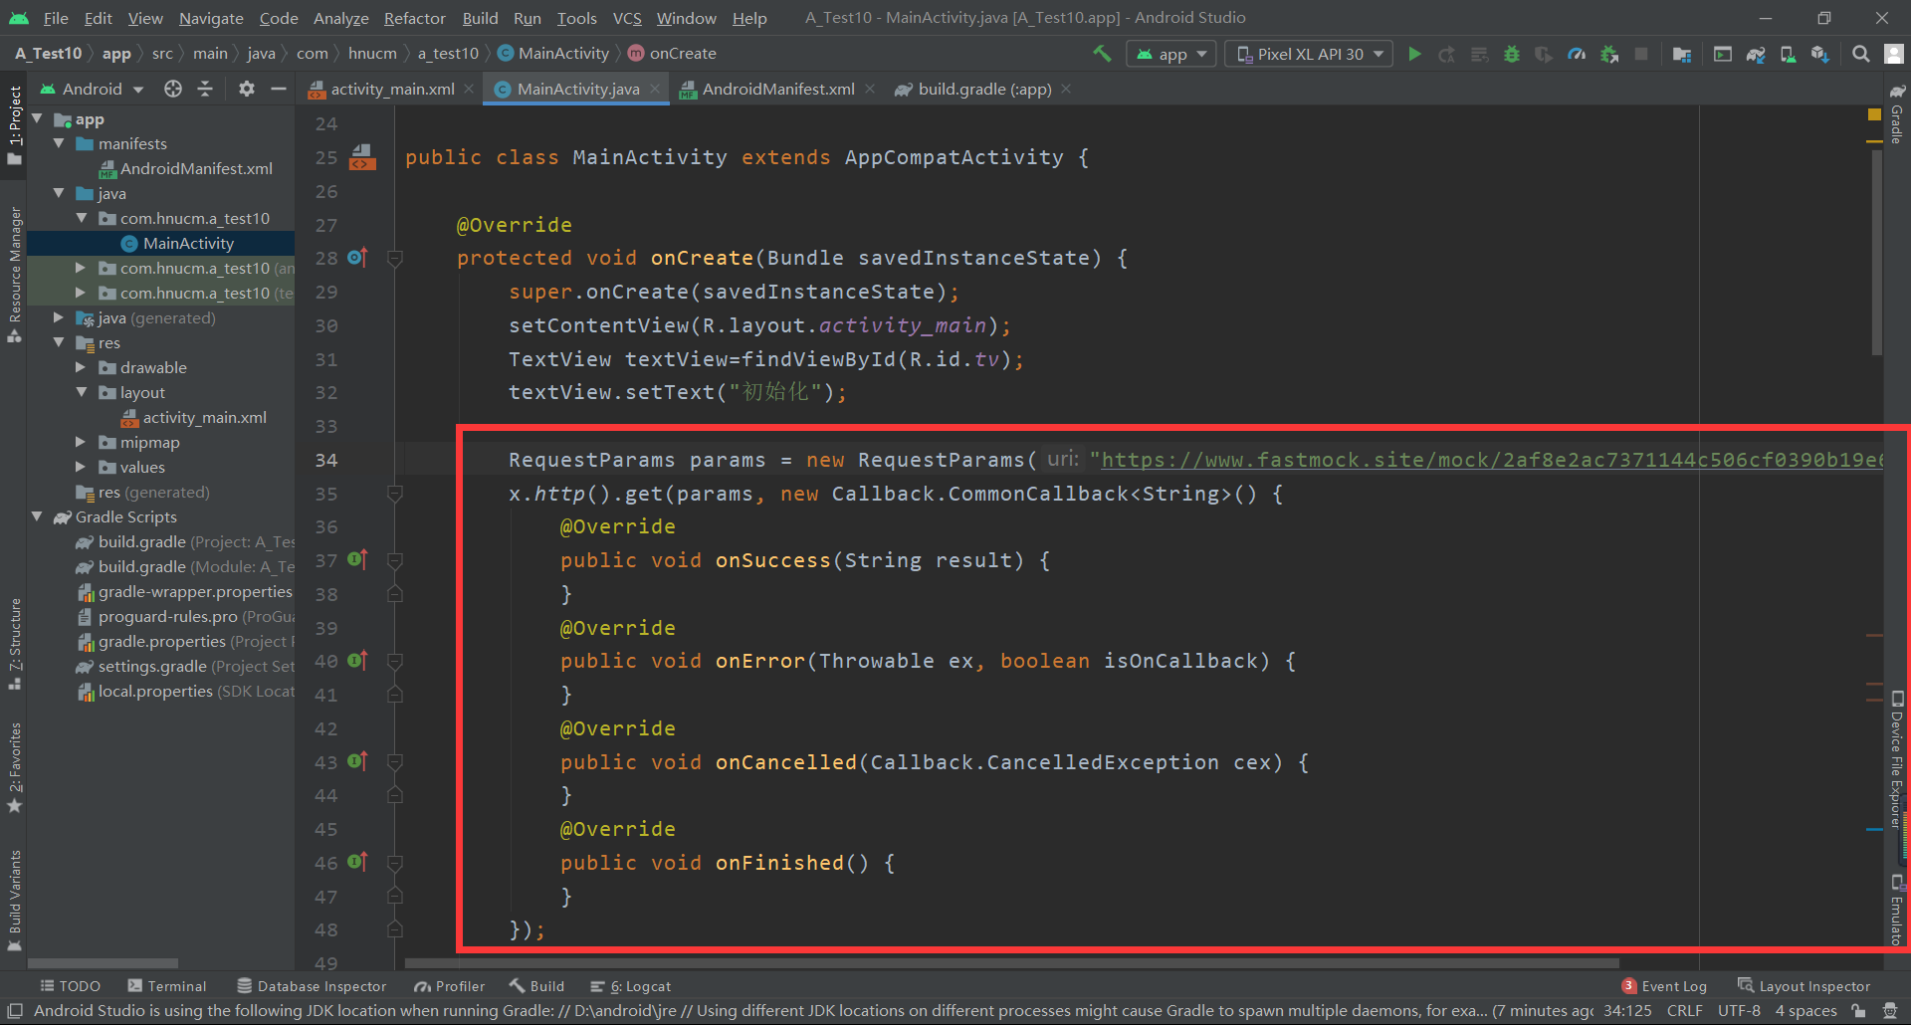Open Project panel settings gear

tap(247, 89)
